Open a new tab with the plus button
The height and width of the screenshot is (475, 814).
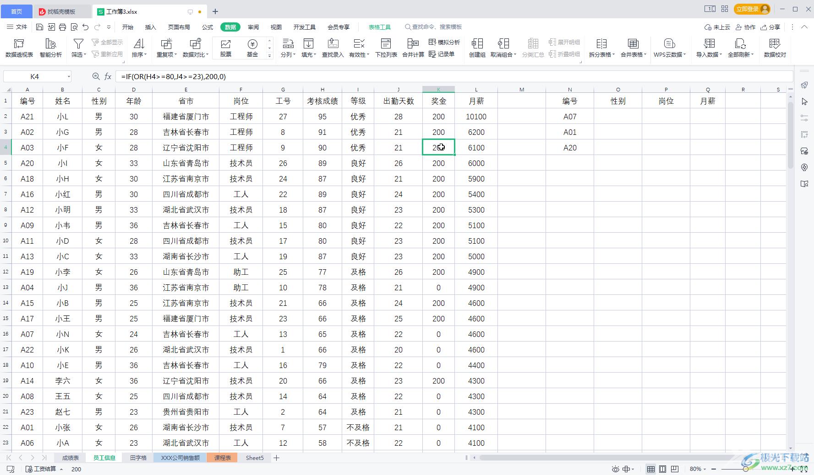pyautogui.click(x=215, y=11)
